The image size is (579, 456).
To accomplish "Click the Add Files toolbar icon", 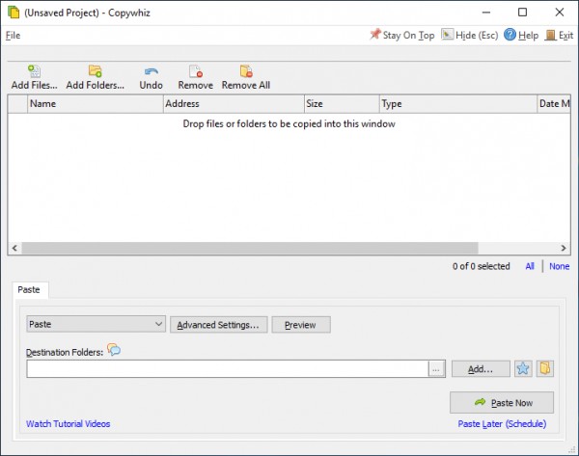I will (x=35, y=70).
